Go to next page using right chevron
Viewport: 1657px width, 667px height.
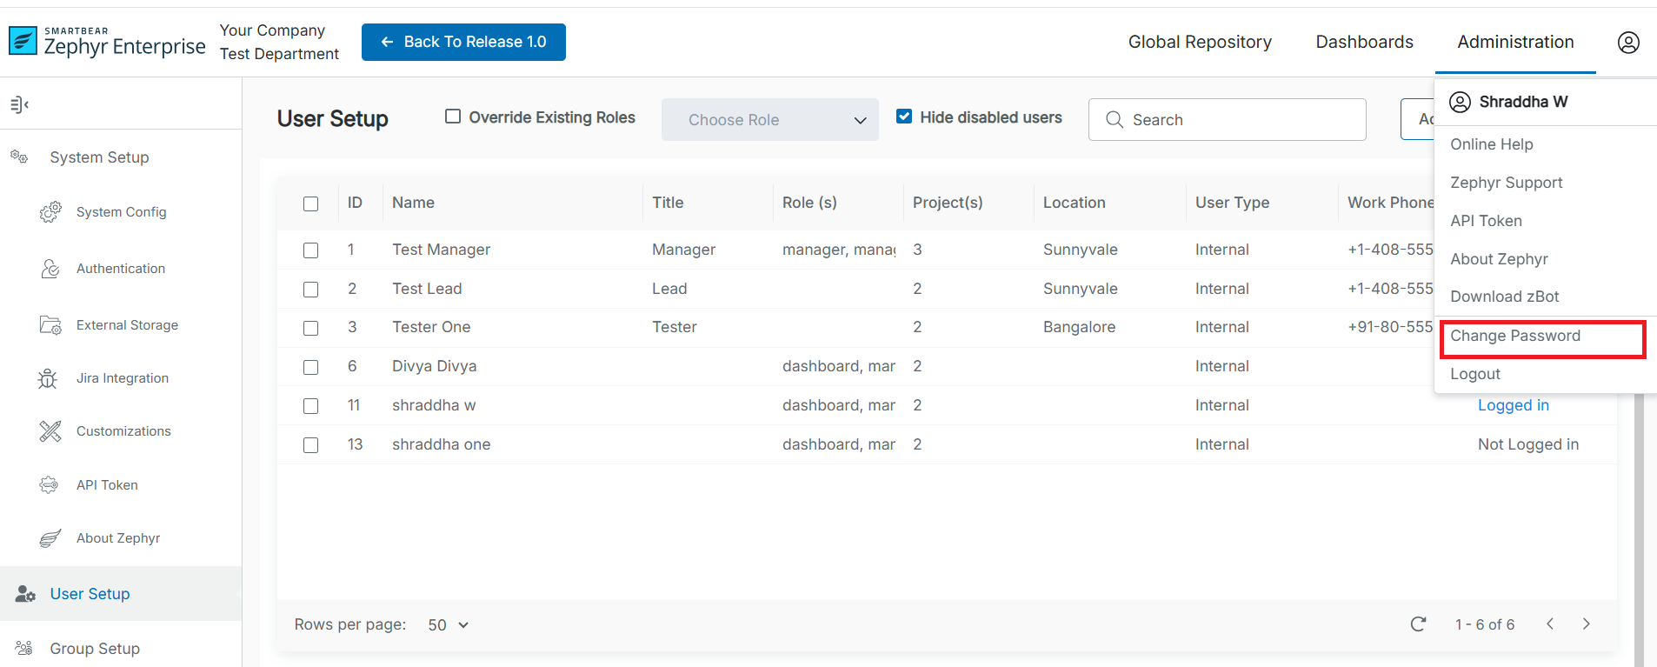point(1586,624)
